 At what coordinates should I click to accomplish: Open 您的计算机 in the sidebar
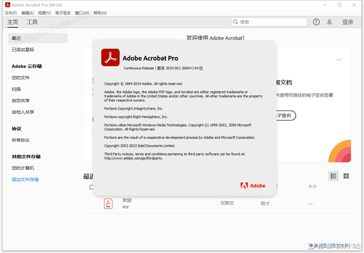pyautogui.click(x=23, y=168)
